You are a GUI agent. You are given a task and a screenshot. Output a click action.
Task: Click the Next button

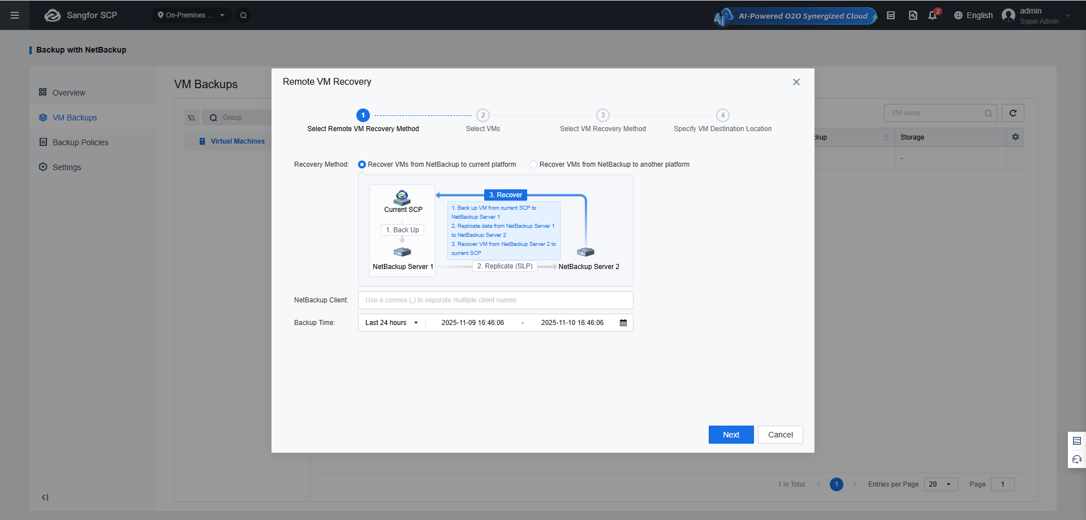pyautogui.click(x=731, y=435)
